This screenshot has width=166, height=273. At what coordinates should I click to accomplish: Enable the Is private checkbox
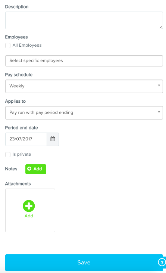[8, 155]
